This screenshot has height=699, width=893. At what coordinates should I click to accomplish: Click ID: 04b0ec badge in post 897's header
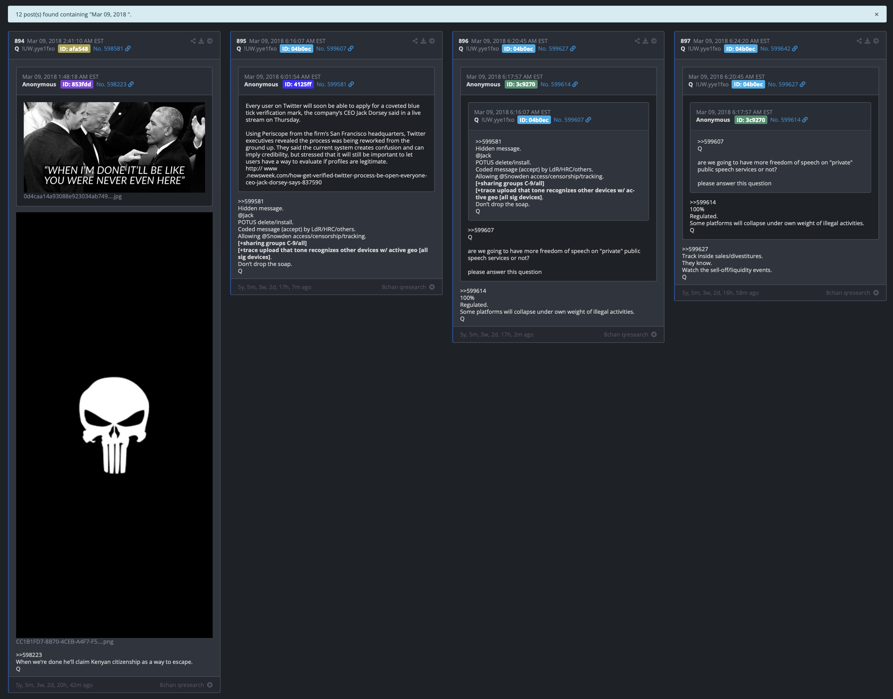click(x=740, y=49)
